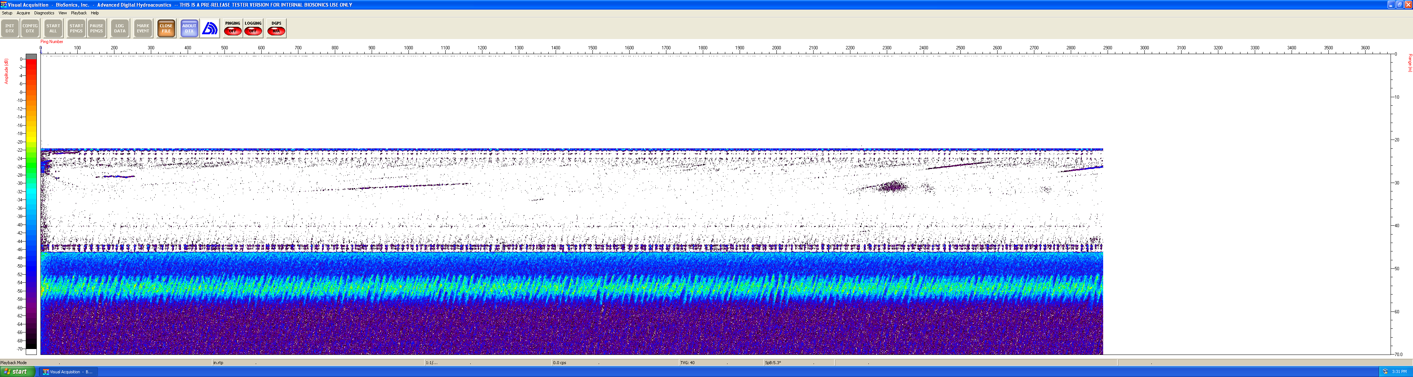
Task: Click the taskbar clock showing 3:31 PM
Action: coord(1399,372)
